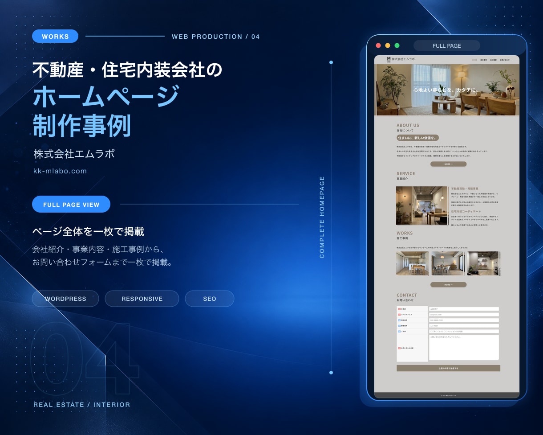Focus the 郵便番号 postal code input field
This screenshot has width=543, height=435.
coord(464,326)
